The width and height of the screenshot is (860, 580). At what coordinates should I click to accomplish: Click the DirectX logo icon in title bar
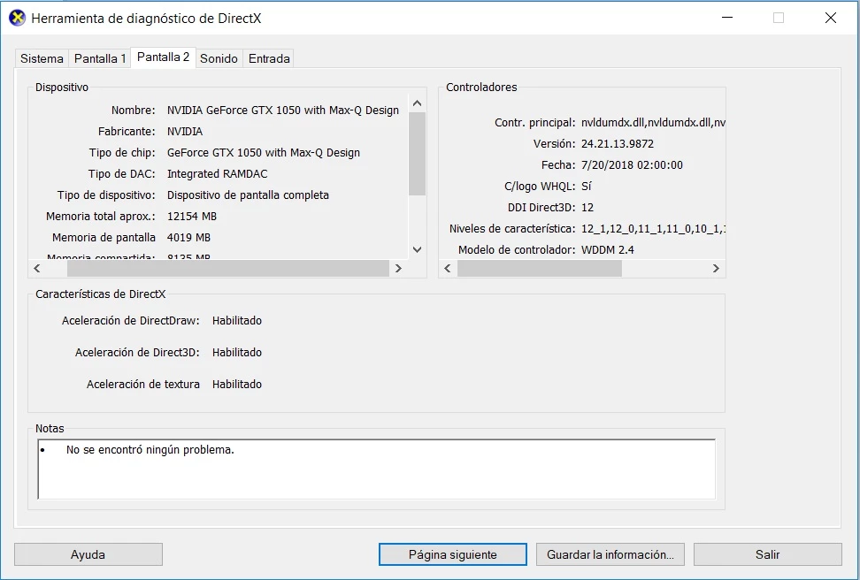point(18,18)
